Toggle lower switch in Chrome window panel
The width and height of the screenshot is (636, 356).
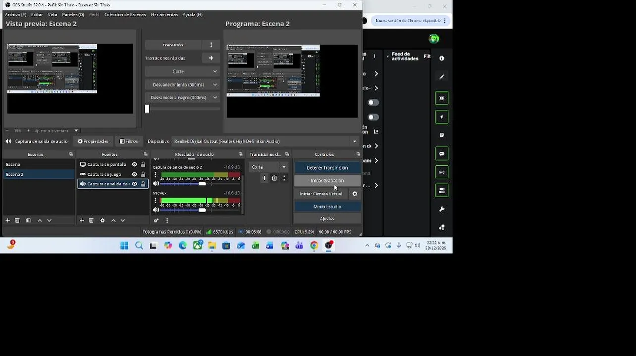pos(373,117)
